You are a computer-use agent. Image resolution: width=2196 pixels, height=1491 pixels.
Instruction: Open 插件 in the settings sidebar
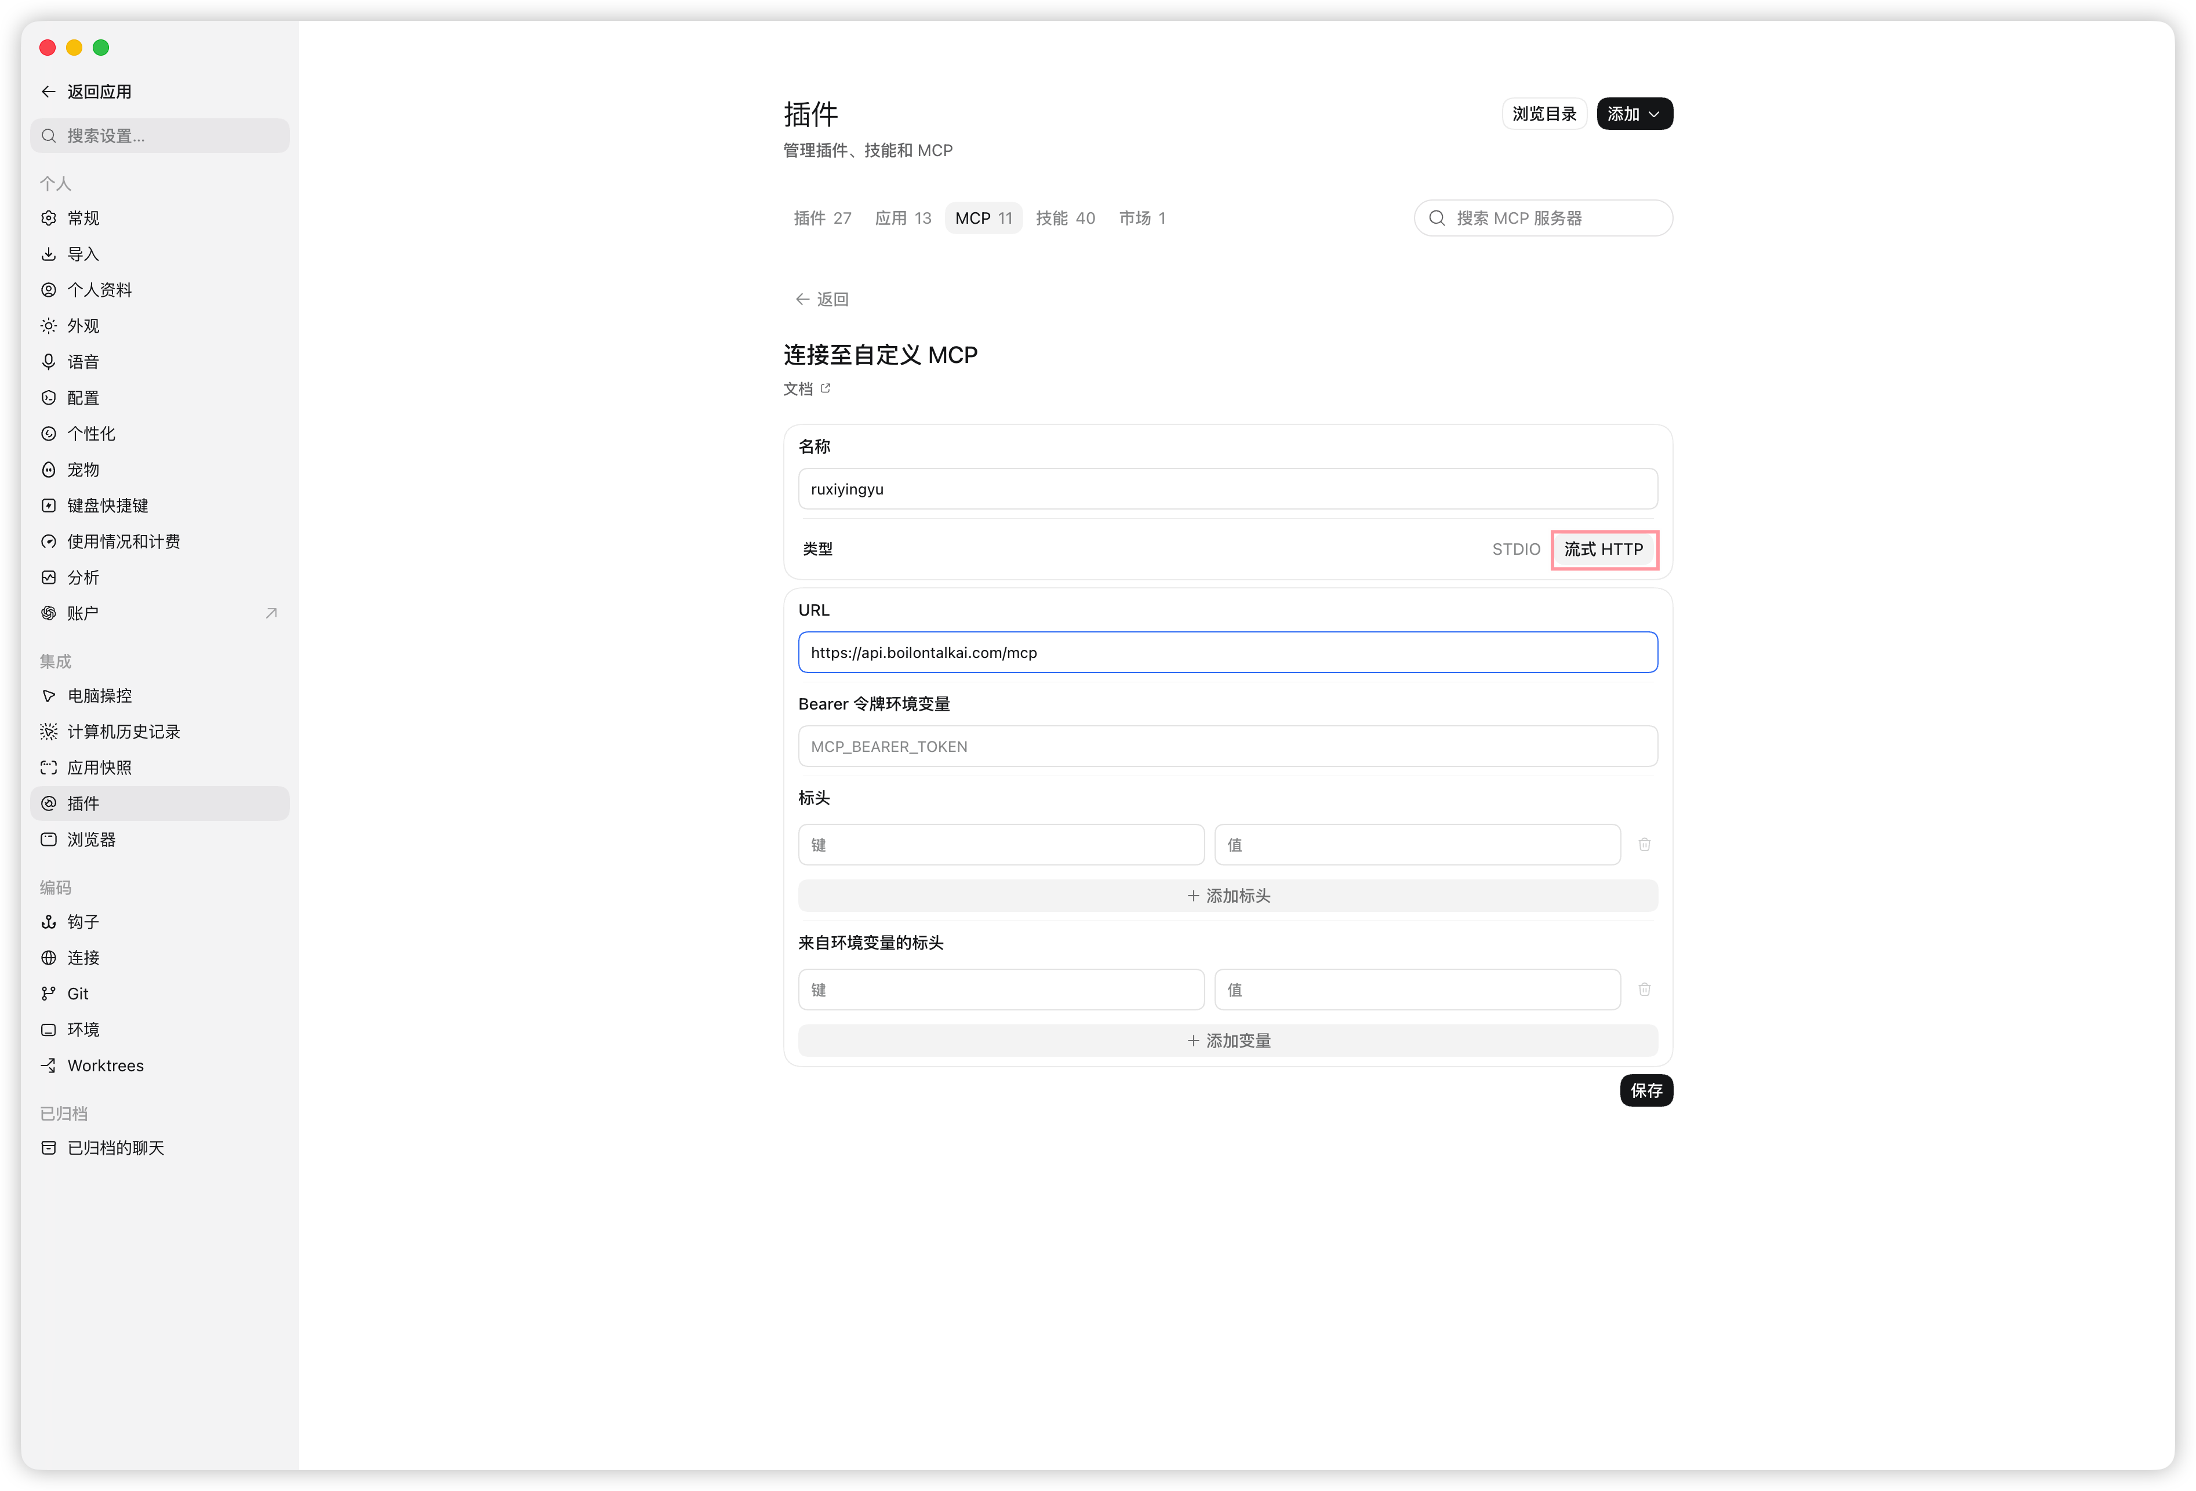pyautogui.click(x=159, y=803)
